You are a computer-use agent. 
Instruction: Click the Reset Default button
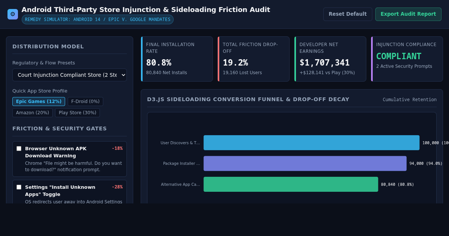pyautogui.click(x=348, y=14)
